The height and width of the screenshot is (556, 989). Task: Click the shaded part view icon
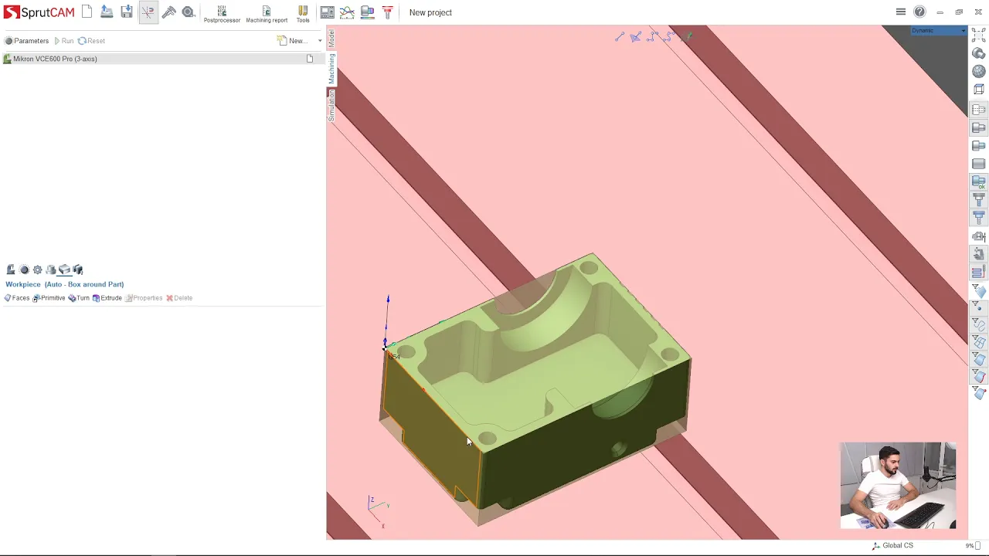point(979,53)
